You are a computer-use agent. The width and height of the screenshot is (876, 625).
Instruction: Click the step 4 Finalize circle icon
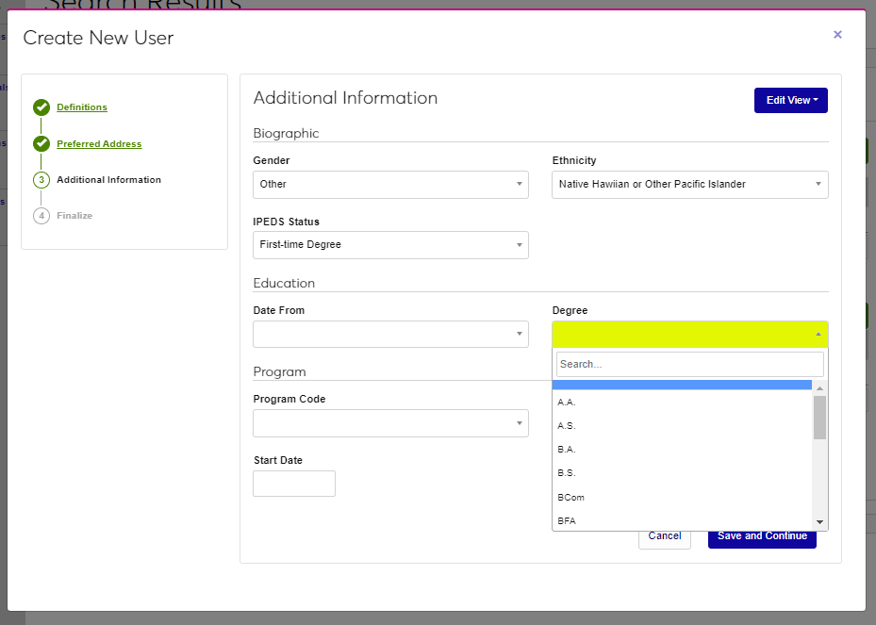point(41,216)
